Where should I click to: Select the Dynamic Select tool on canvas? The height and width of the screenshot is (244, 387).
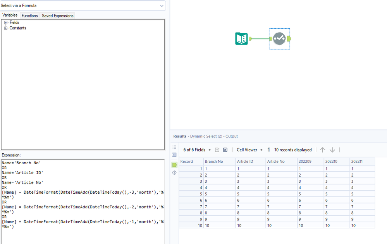point(279,39)
